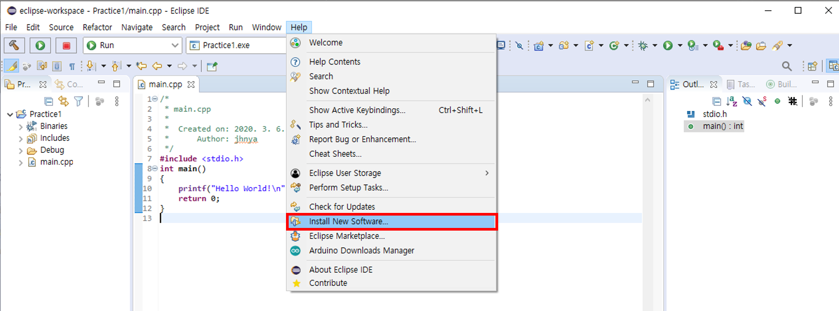Open the Debug dropdown arrow beside bug icon
The image size is (839, 311).
[x=655, y=46]
